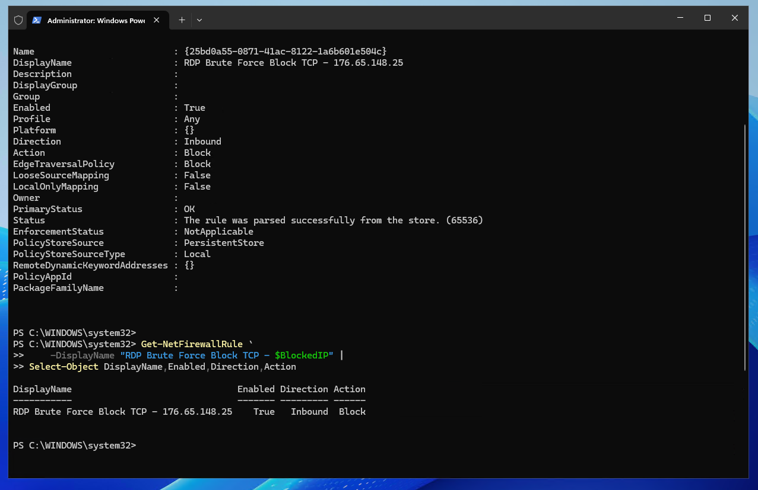
Task: Click the PowerShell icon on the tab
Action: click(37, 20)
